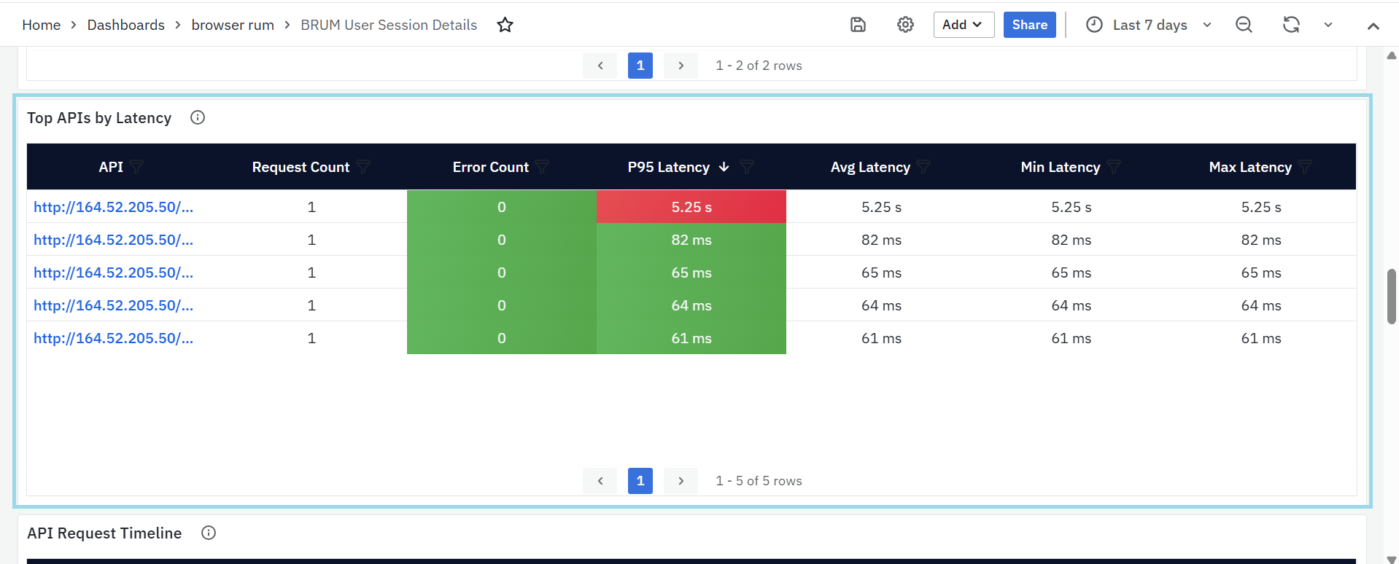The height and width of the screenshot is (564, 1399).
Task: Expand refresh interval dropdown arrow
Action: pyautogui.click(x=1328, y=25)
